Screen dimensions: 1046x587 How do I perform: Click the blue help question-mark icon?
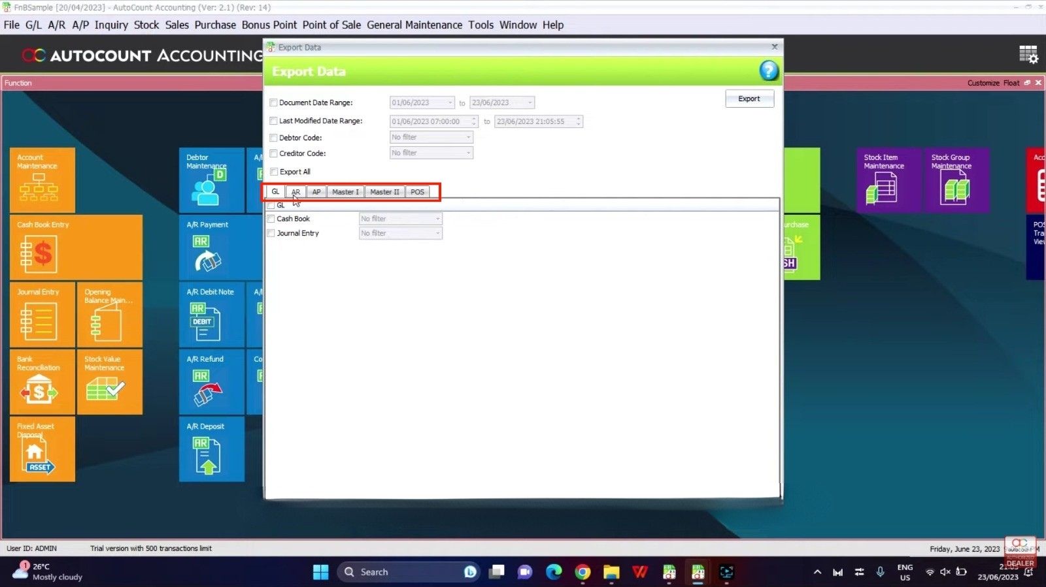pos(769,71)
